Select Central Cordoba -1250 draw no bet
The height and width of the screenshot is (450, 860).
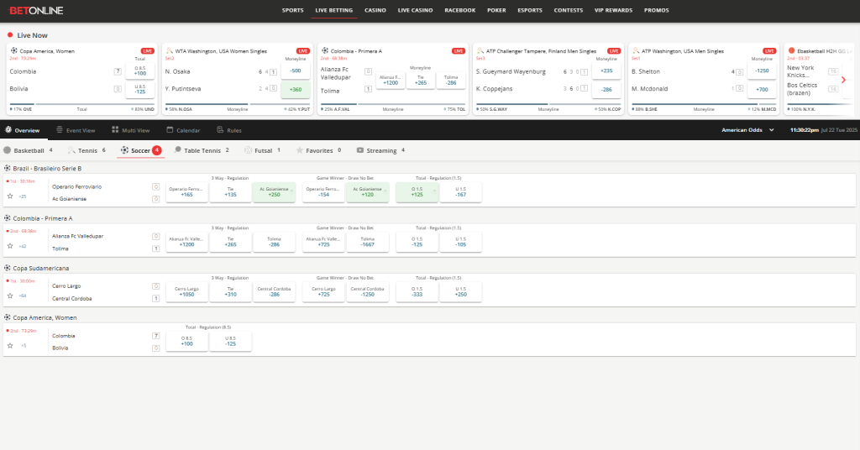coord(368,292)
